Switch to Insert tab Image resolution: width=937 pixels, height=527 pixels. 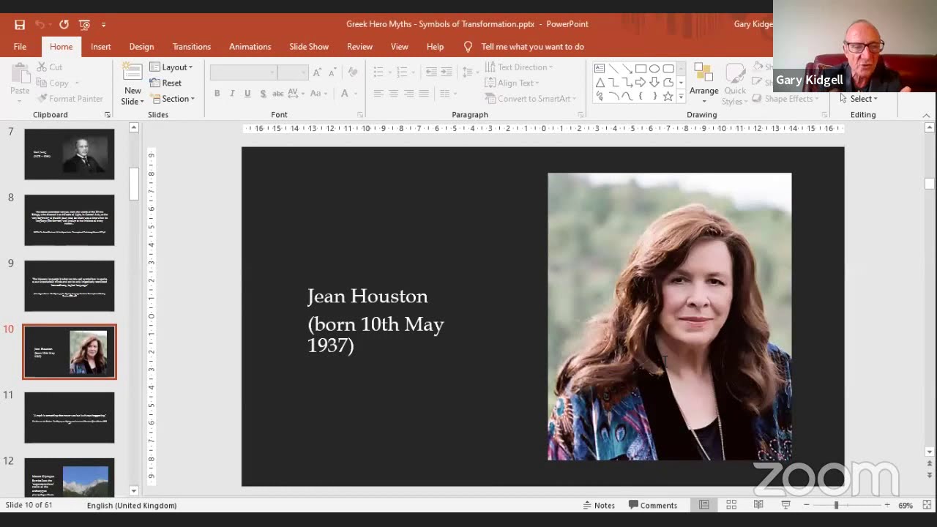coord(101,47)
